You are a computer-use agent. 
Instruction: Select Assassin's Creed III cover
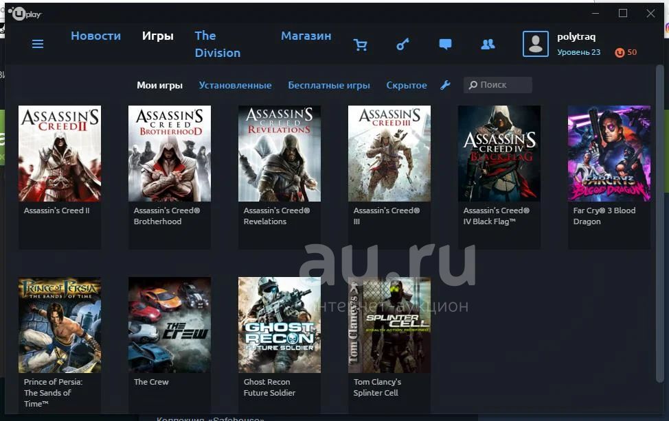coord(389,154)
